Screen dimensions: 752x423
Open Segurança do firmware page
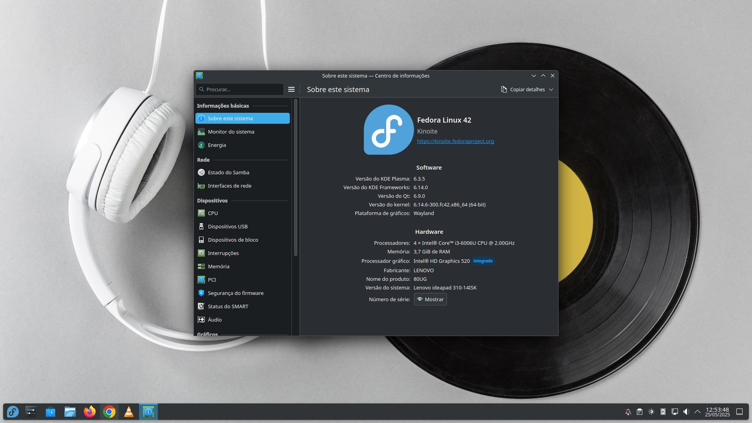point(242,293)
